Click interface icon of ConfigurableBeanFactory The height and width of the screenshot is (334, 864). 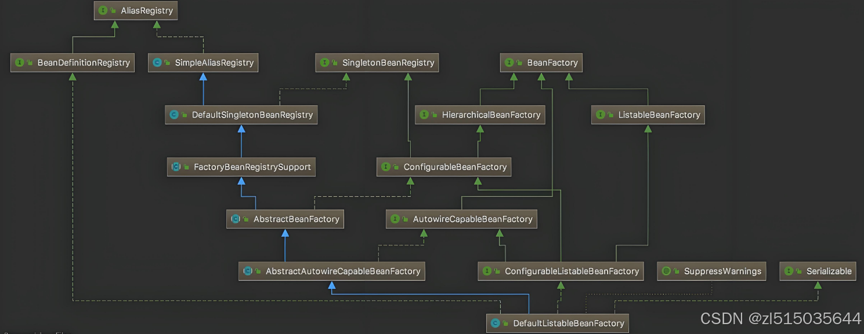coord(386,167)
